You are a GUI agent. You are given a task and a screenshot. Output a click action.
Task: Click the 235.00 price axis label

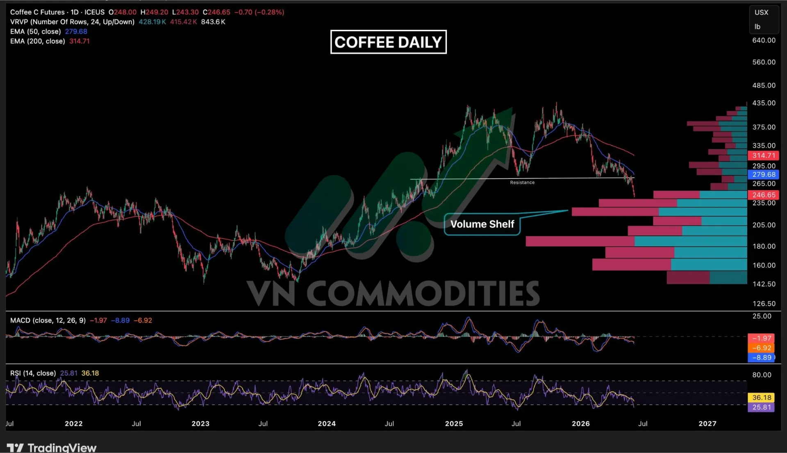point(764,203)
